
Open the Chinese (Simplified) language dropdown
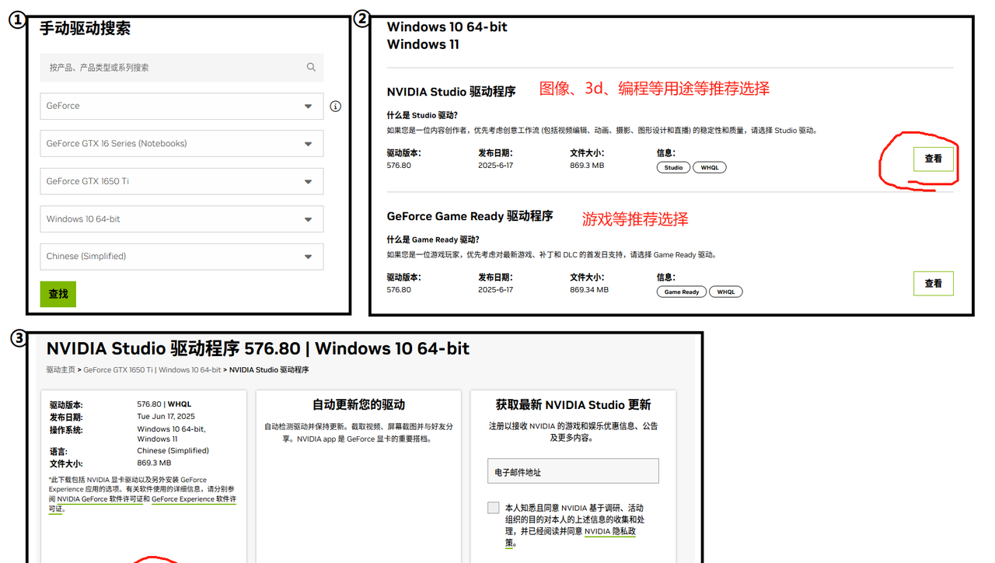point(181,257)
